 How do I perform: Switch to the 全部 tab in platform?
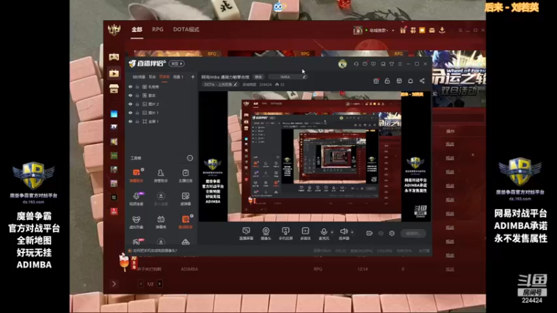[x=136, y=29]
